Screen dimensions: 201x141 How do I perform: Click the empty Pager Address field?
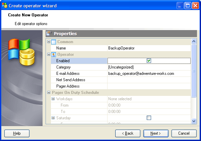(x=149, y=86)
